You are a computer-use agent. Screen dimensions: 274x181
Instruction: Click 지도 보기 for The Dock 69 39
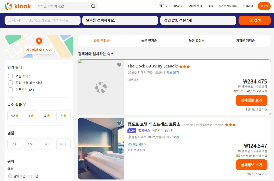click(x=173, y=72)
